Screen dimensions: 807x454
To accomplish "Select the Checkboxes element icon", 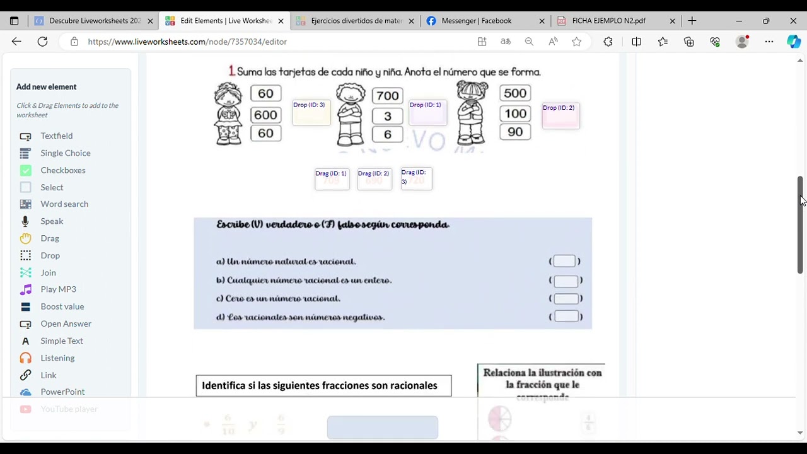I will point(25,170).
